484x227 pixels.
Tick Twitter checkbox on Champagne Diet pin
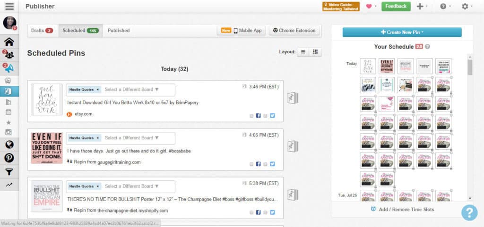[265, 212]
